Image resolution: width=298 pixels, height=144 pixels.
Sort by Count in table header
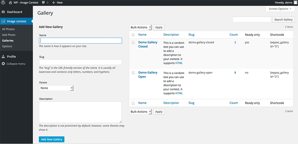pyautogui.click(x=234, y=35)
